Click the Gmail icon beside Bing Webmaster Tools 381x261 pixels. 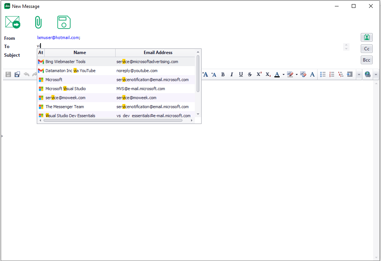(41, 62)
